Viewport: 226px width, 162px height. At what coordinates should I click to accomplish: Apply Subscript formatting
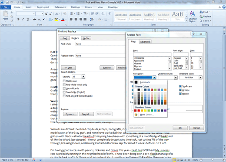pos(39,19)
